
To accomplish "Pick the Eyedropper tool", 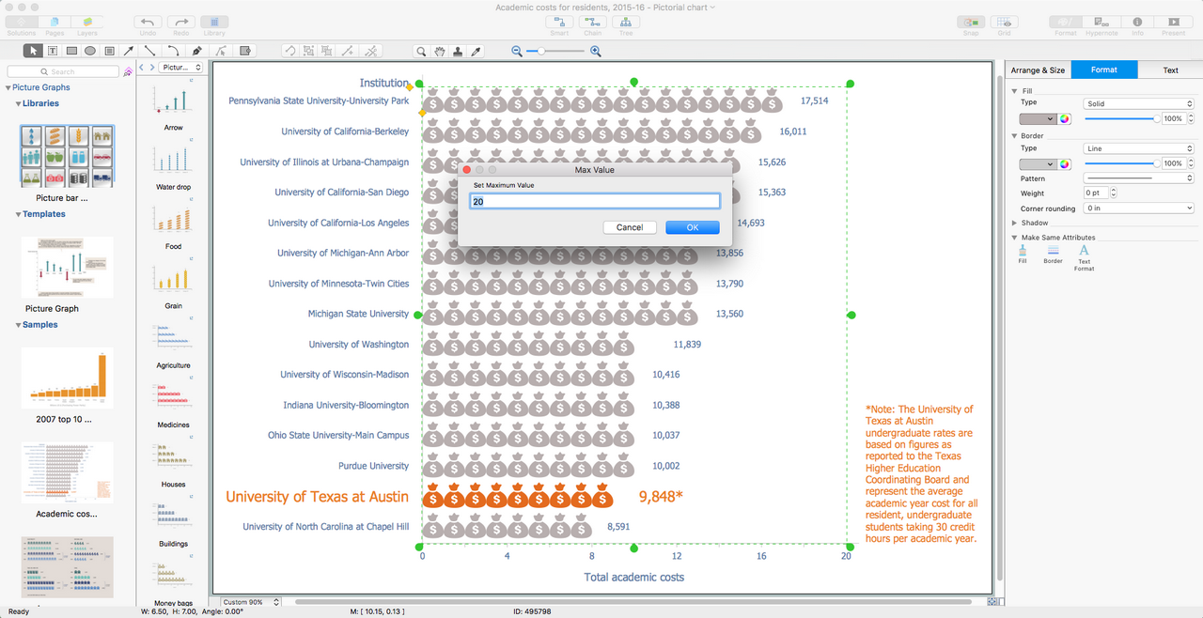I will (x=476, y=51).
